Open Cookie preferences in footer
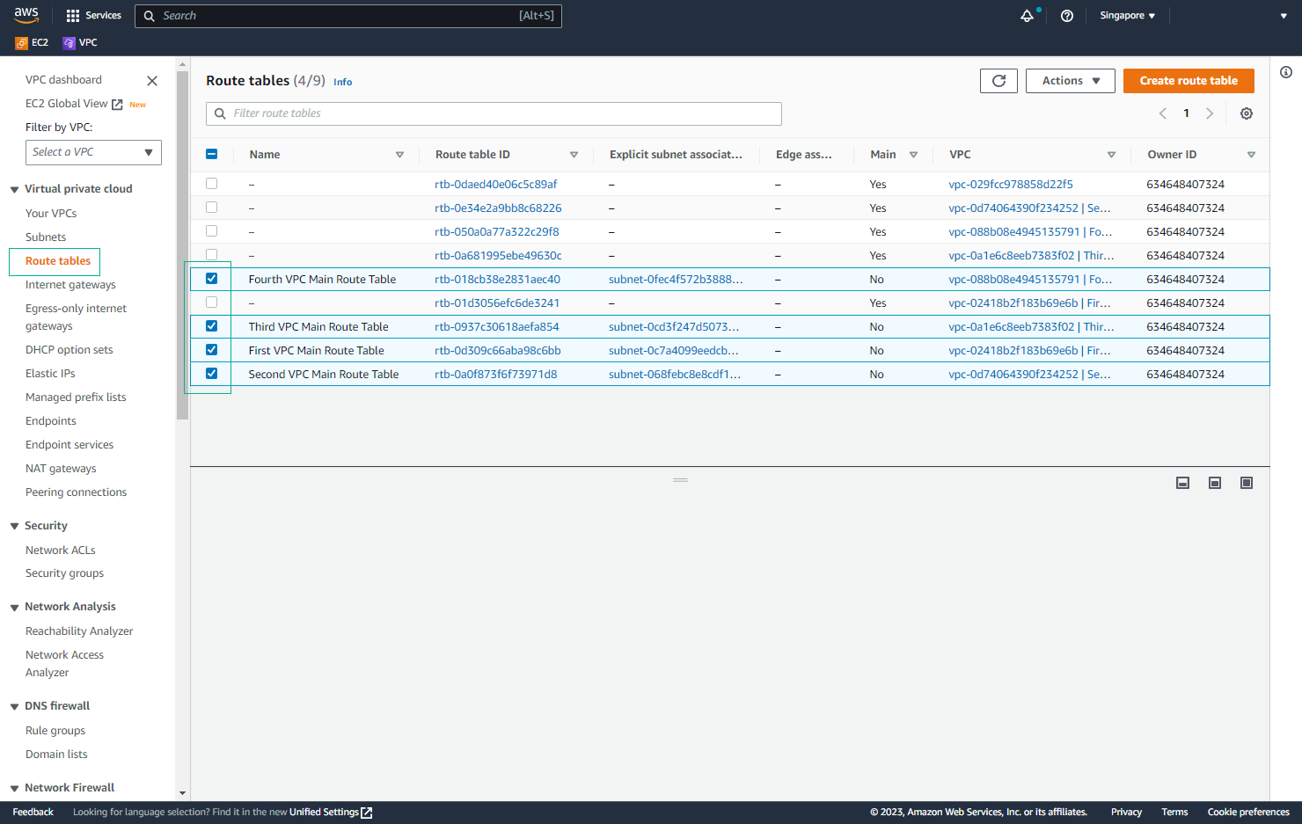Image resolution: width=1302 pixels, height=824 pixels. 1248,813
